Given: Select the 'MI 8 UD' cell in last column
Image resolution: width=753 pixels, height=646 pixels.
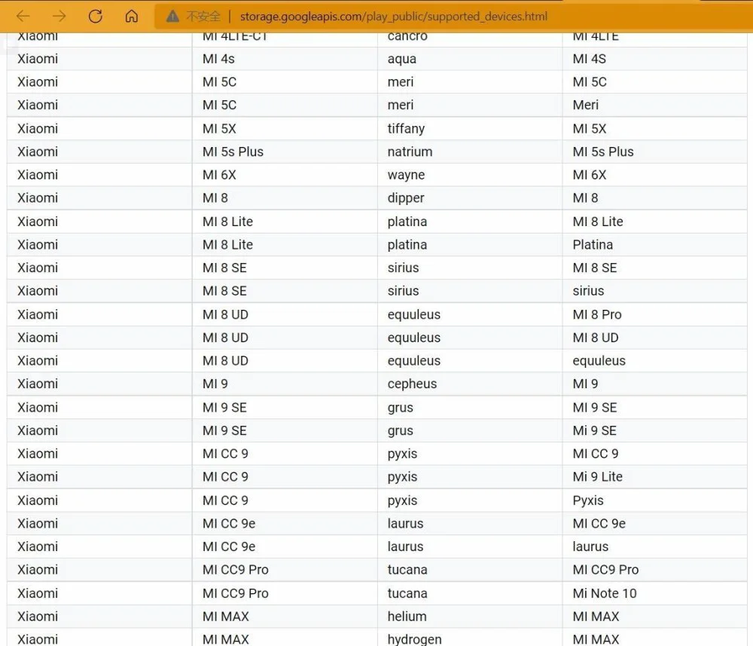Looking at the screenshot, I should coord(654,338).
